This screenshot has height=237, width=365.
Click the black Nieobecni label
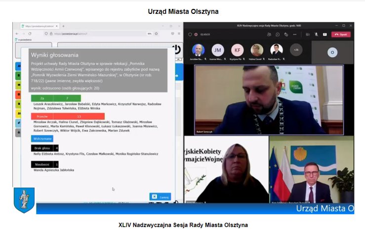click(x=42, y=164)
